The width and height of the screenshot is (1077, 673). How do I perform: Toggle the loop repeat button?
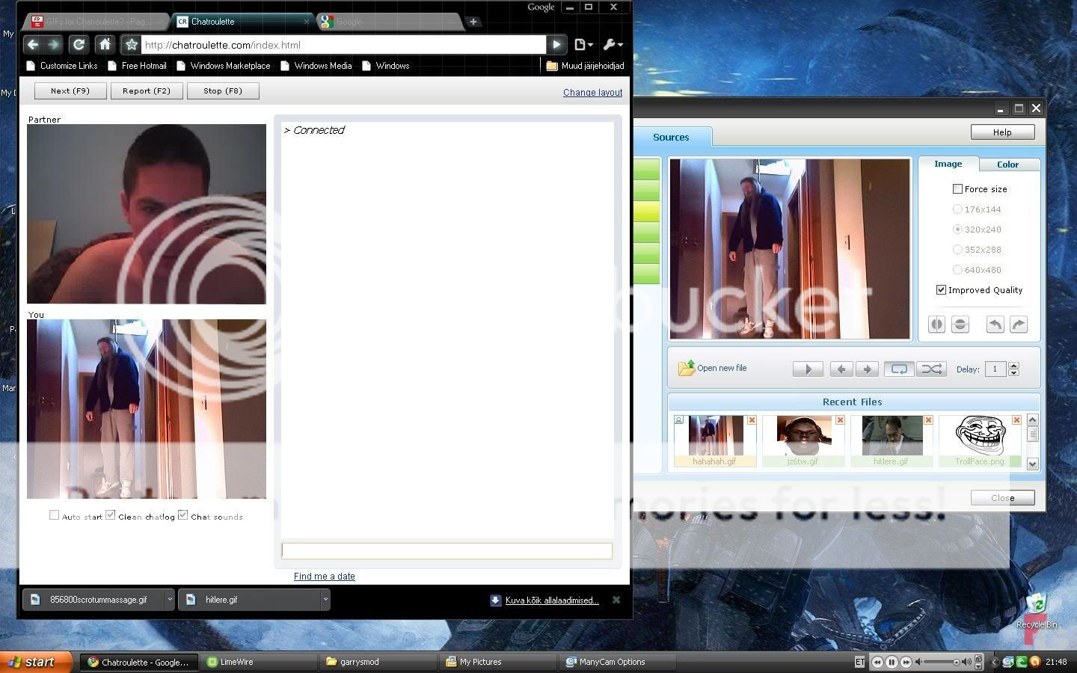pyautogui.click(x=899, y=369)
